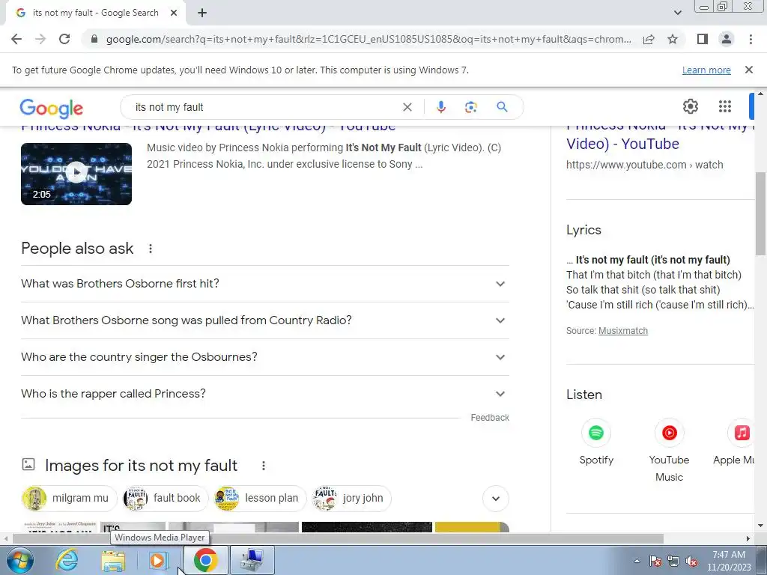Open the Chrome side panel

(x=703, y=39)
